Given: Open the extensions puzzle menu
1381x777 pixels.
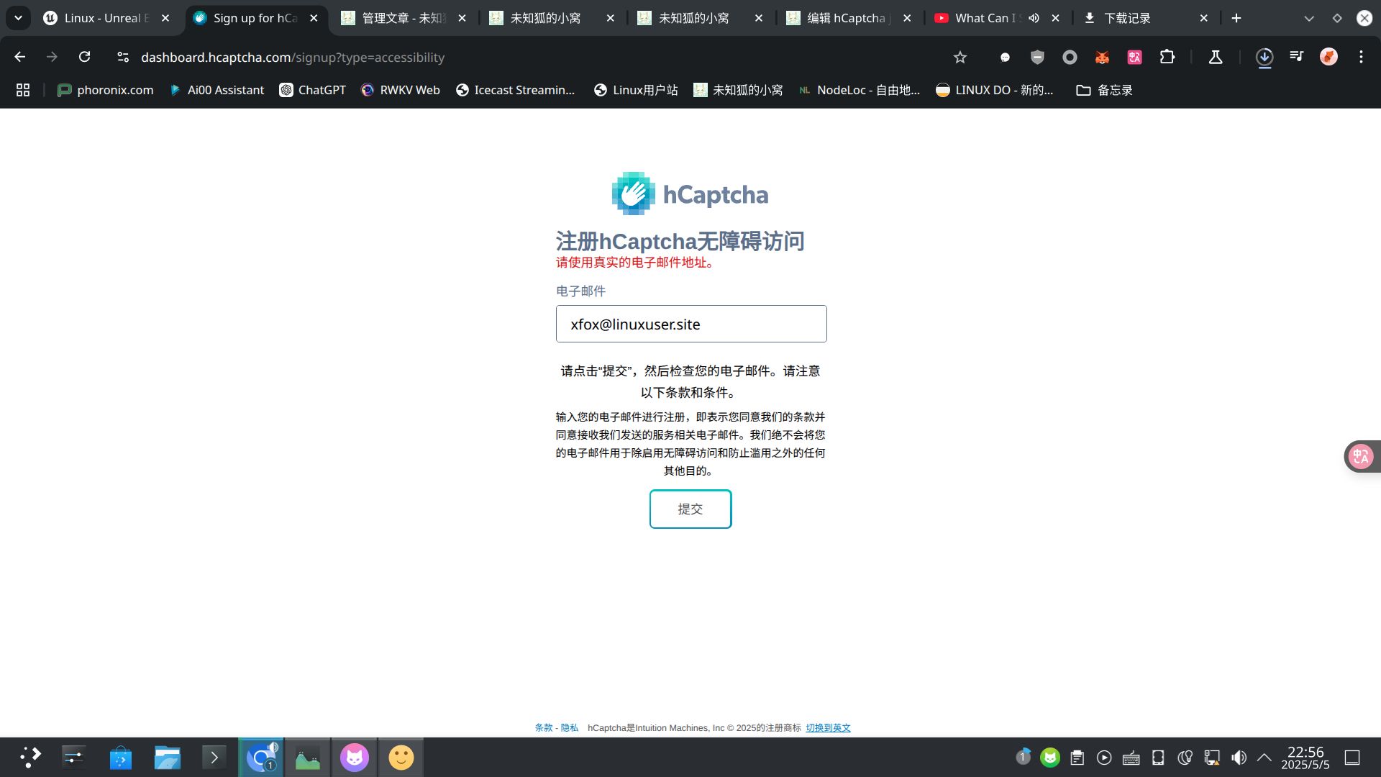Looking at the screenshot, I should [1167, 57].
